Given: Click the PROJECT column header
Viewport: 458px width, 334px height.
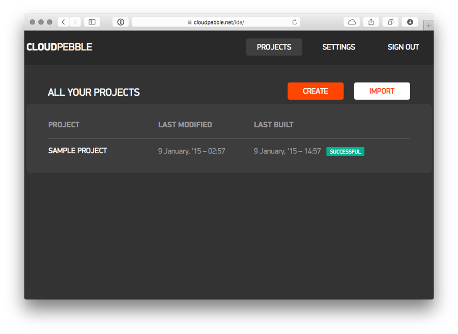Looking at the screenshot, I should tap(64, 125).
